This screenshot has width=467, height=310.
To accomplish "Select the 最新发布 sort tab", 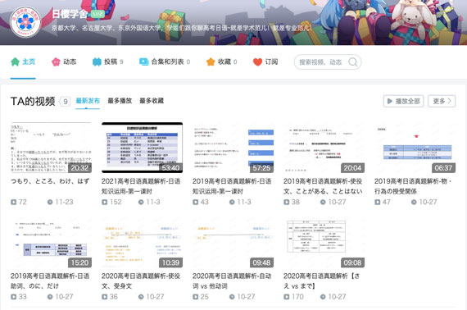I will point(88,101).
